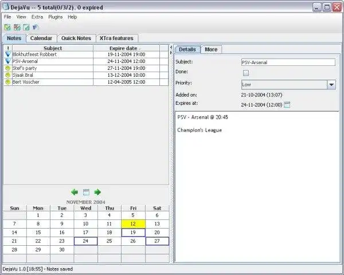The width and height of the screenshot is (344, 275).
Task: Click the DejaVu application icon in title bar
Action: click(x=6, y=7)
